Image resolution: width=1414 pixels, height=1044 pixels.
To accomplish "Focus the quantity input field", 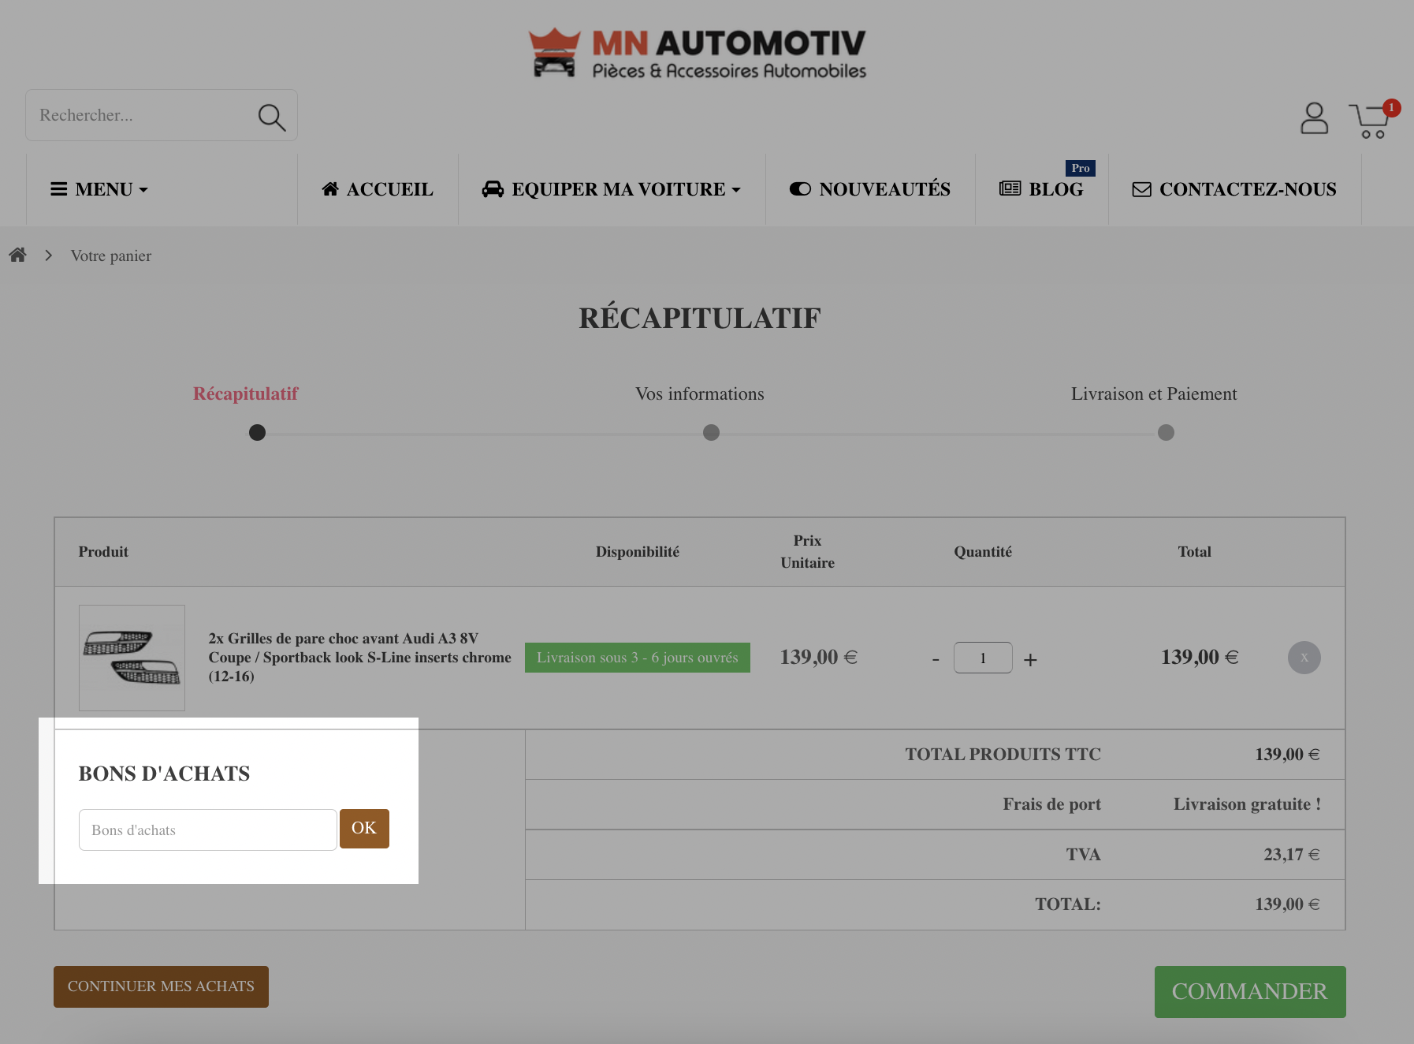I will [x=983, y=658].
